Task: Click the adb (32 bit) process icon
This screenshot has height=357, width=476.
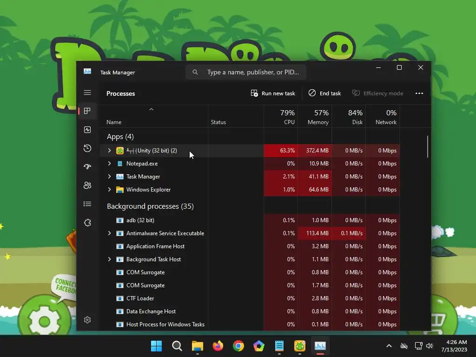Action: 120,220
